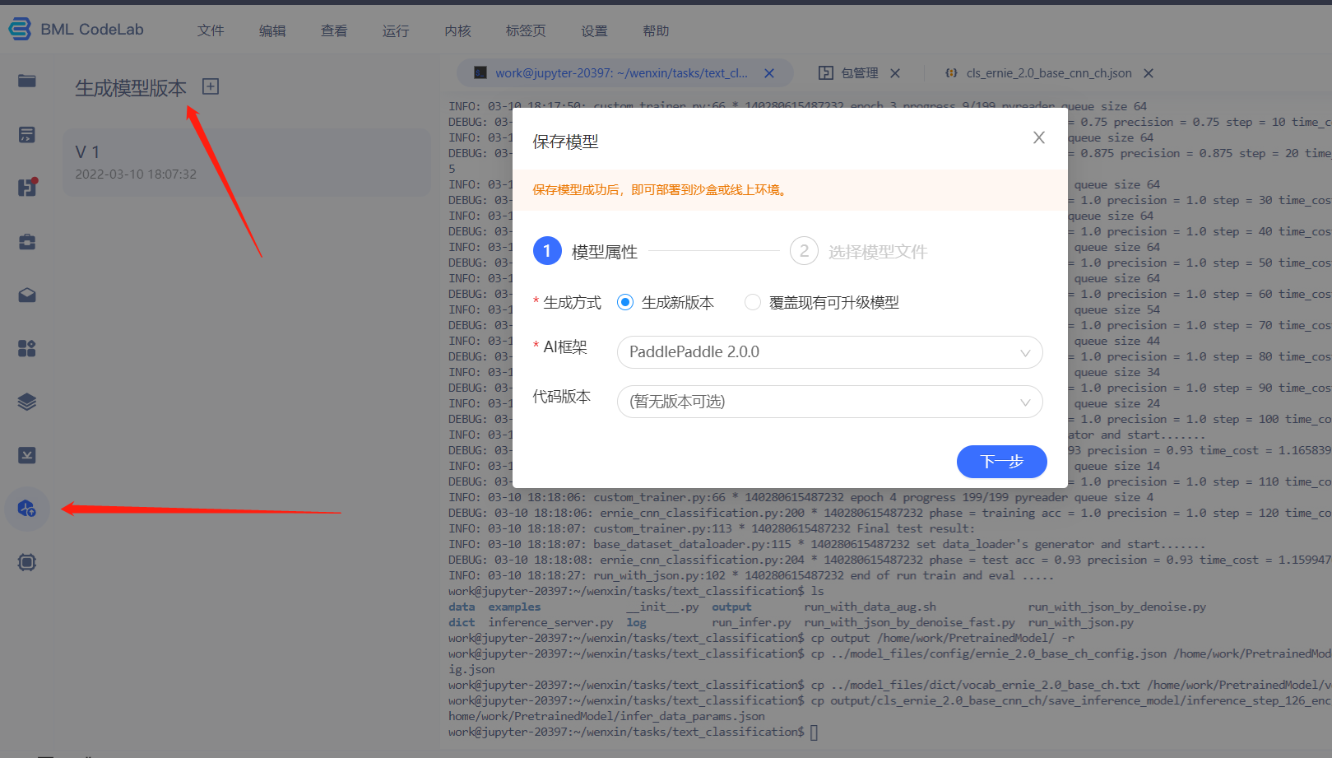1332x758 pixels.
Task: Select the 生成新版本 radio option
Action: [625, 302]
